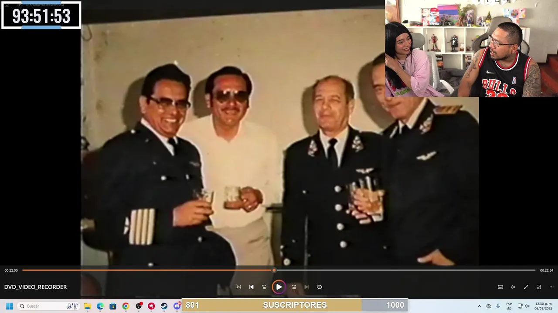
Task: Open Google Chrome from the taskbar
Action: pyautogui.click(x=126, y=306)
